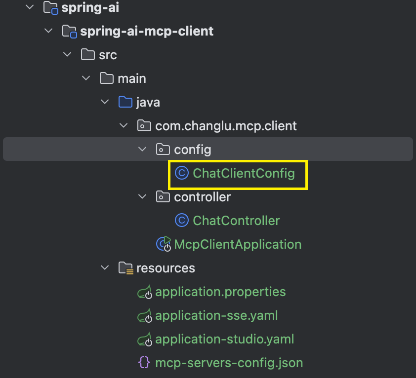Open the ChatClientConfig class
416x378 pixels.
[x=244, y=173]
